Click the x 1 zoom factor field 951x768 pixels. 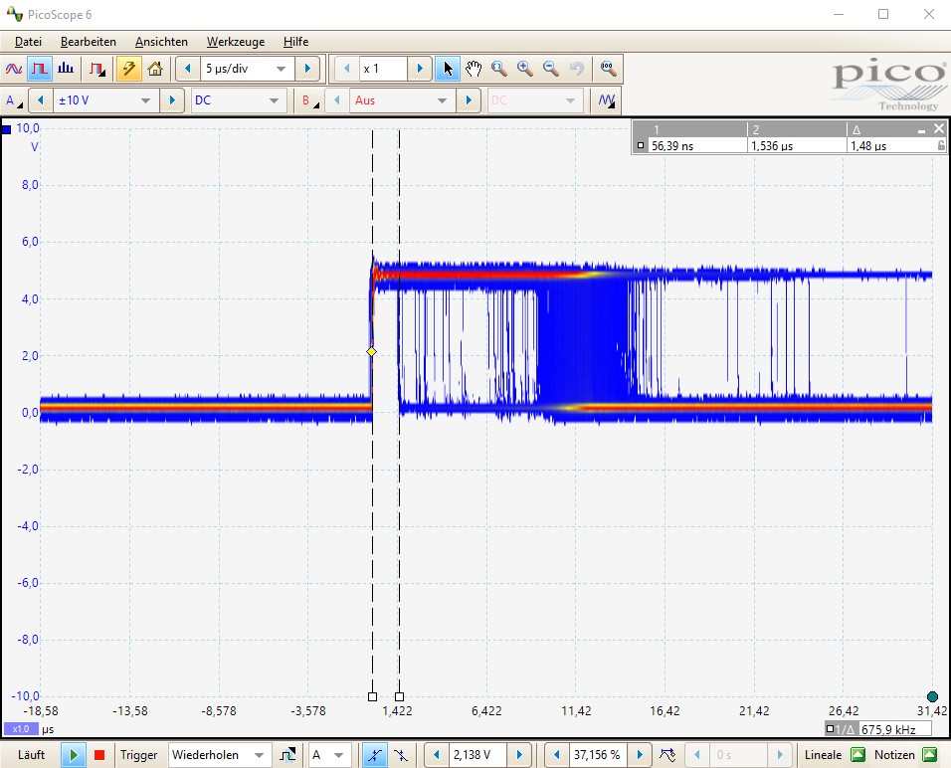coord(383,69)
